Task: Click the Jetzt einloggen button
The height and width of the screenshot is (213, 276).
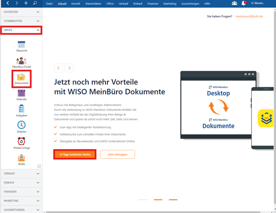Action: pos(117,154)
